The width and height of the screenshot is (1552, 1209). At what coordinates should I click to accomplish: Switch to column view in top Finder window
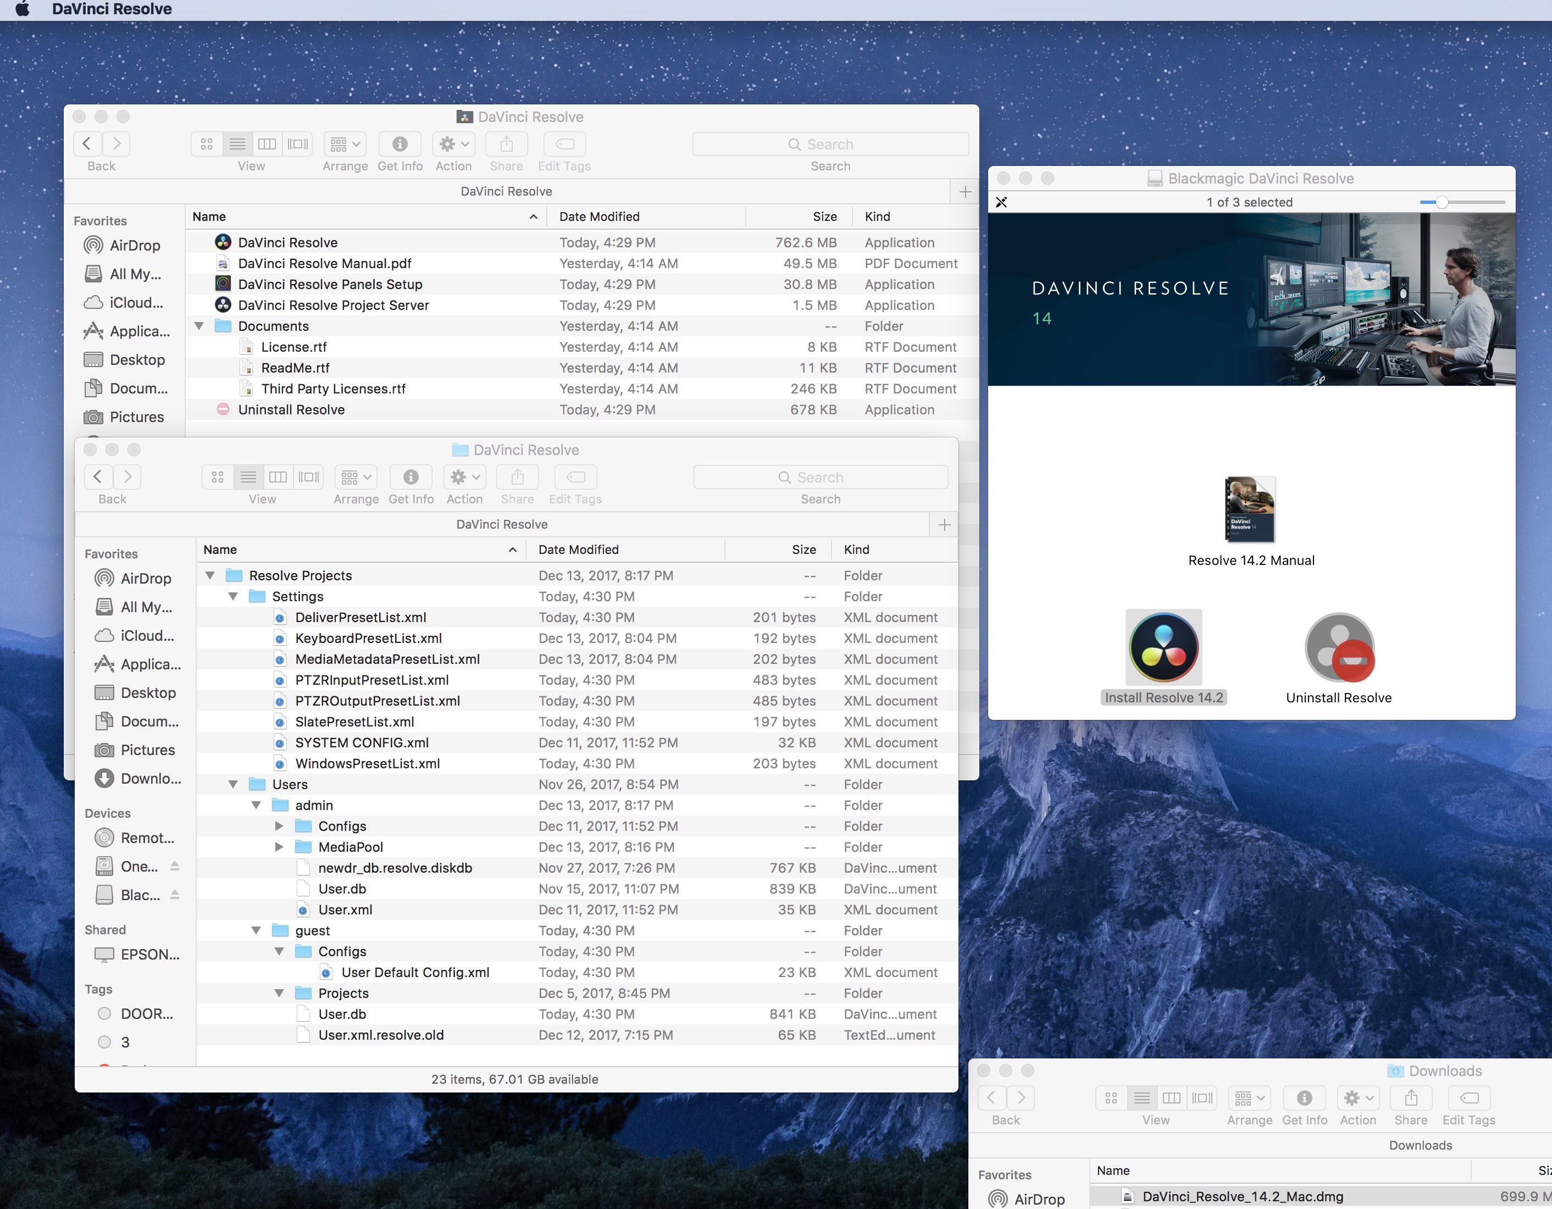pyautogui.click(x=267, y=145)
